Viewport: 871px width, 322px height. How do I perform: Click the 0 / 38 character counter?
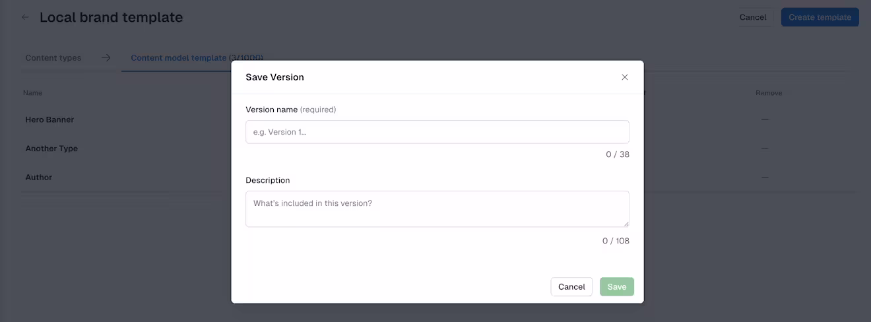(x=618, y=154)
